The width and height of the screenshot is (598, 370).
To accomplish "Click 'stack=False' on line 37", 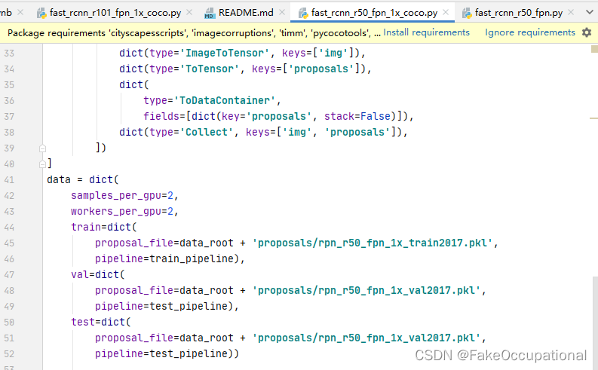I will pos(357,116).
